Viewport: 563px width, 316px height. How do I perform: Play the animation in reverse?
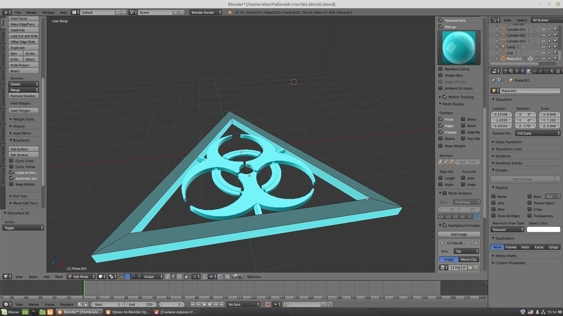pyautogui.click(x=204, y=304)
